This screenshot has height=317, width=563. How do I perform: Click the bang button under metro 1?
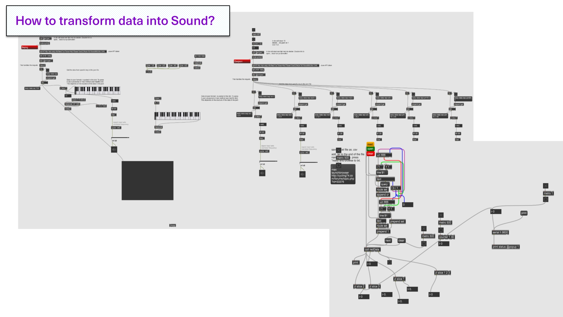[x=545, y=200]
